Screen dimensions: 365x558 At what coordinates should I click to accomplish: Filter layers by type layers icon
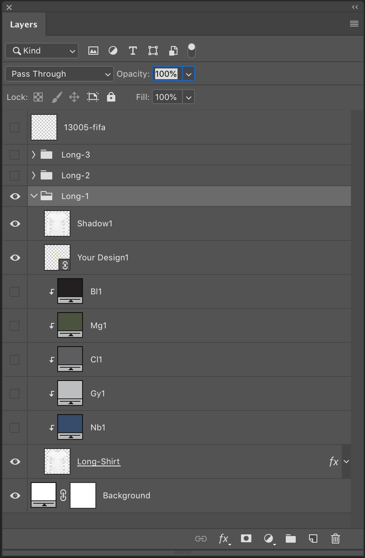pos(133,51)
